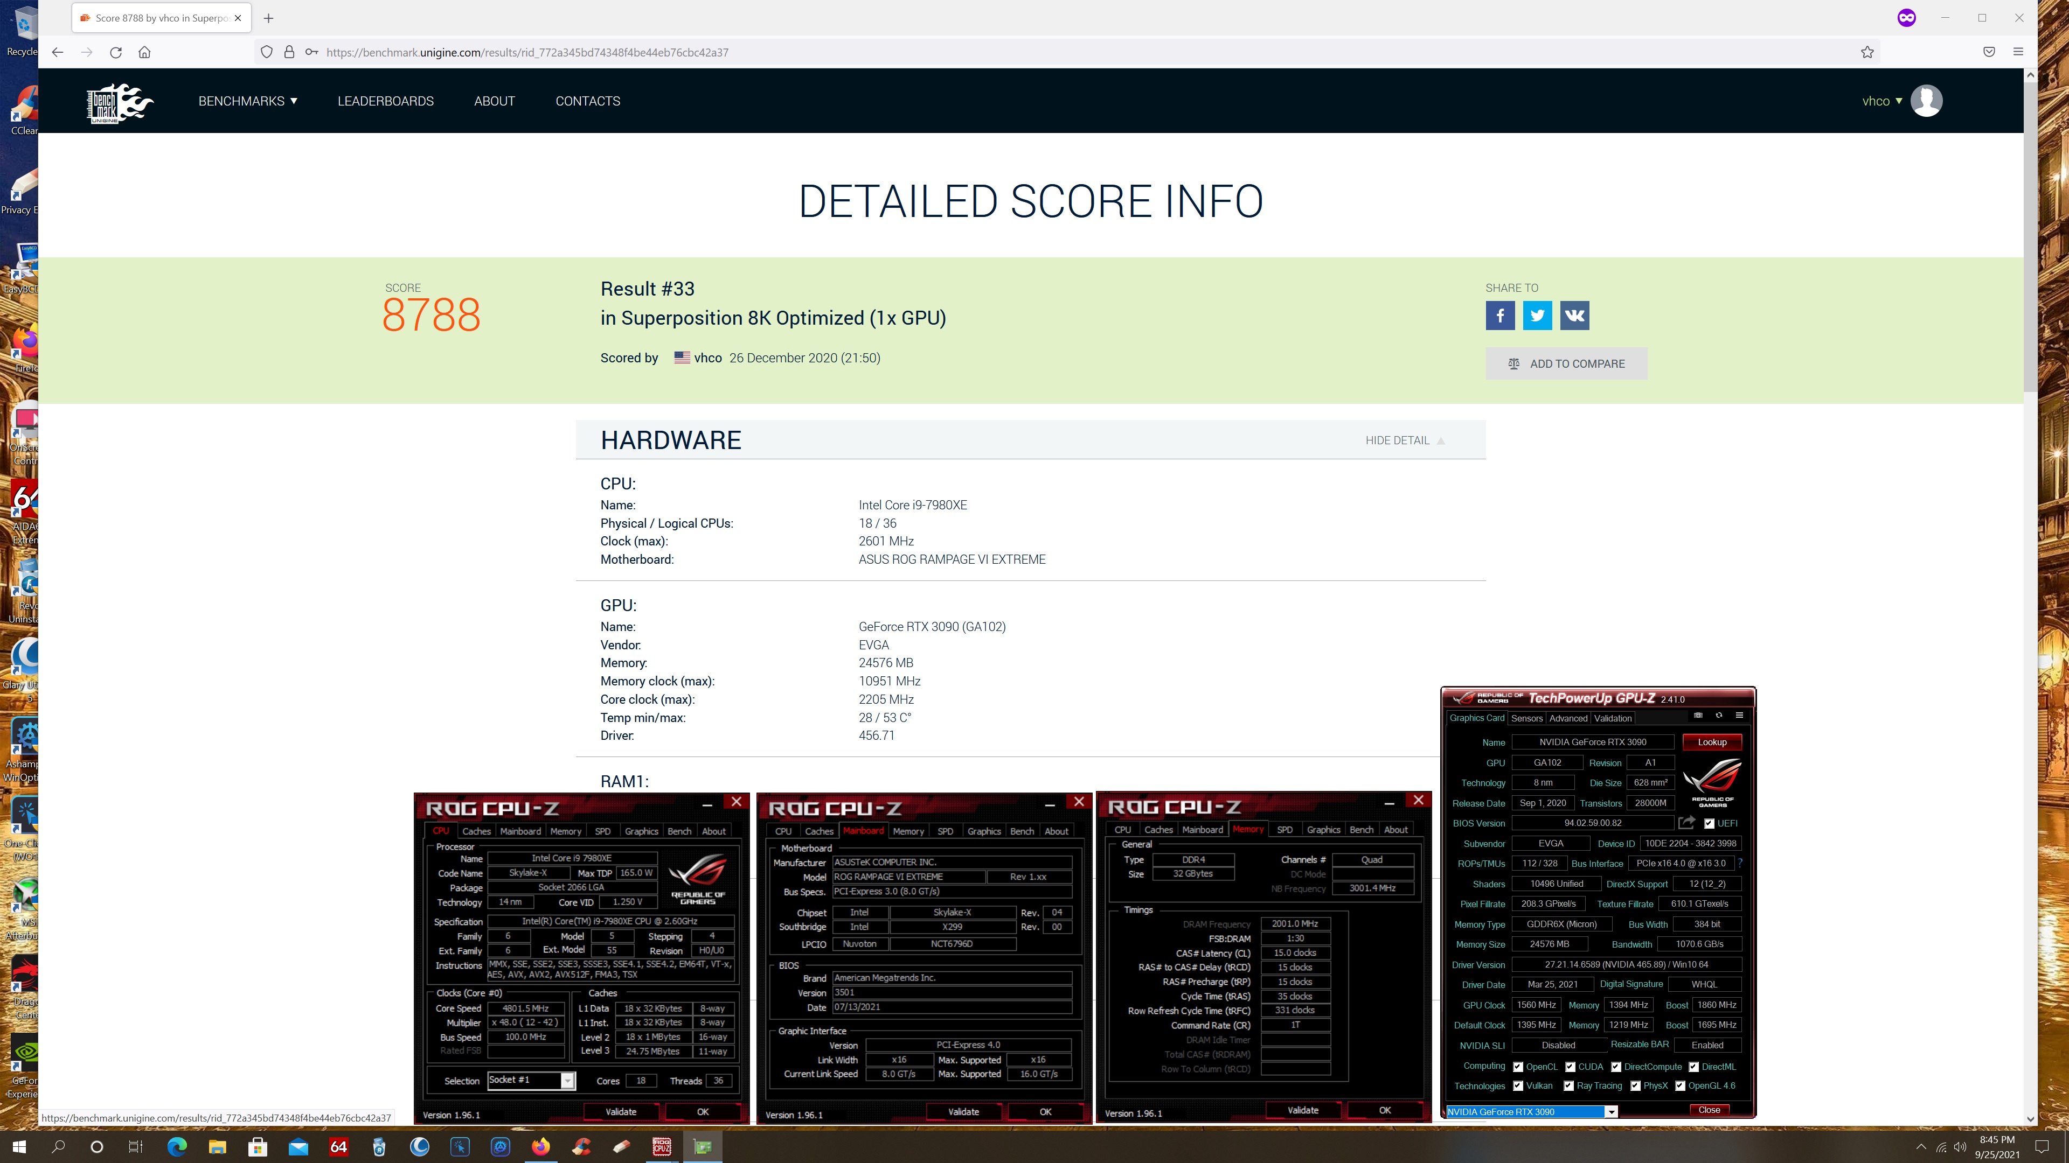Click GPU-Z refresh icon

[x=1719, y=715]
